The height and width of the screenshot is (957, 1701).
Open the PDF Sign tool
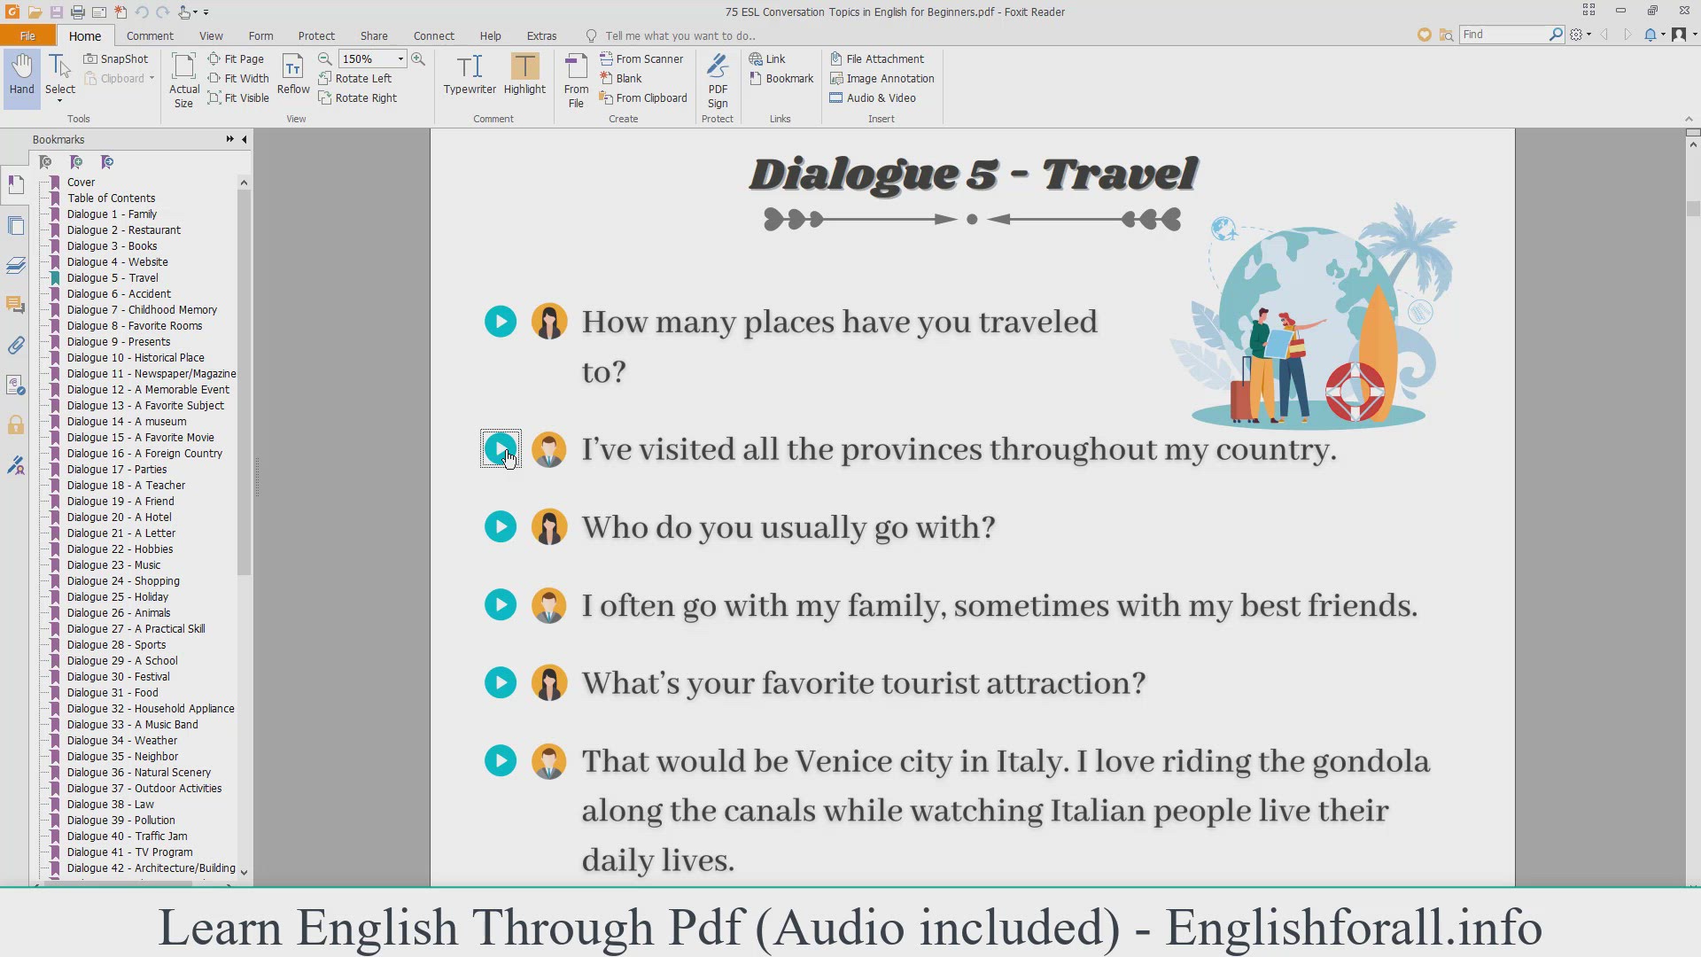click(x=718, y=80)
